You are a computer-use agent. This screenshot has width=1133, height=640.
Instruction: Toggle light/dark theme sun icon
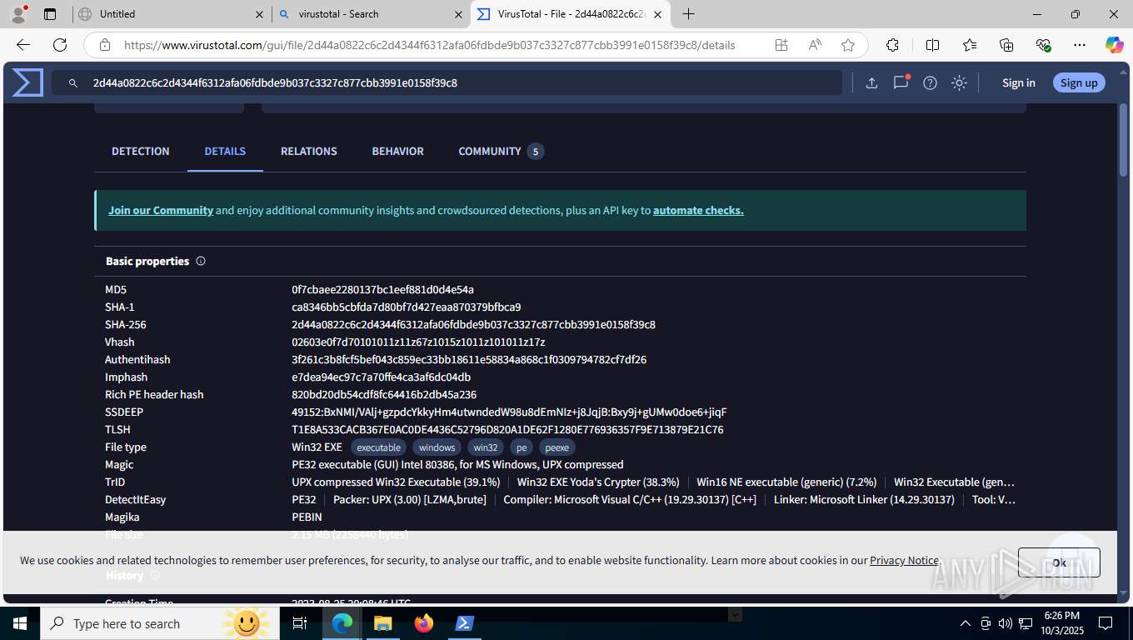click(959, 82)
